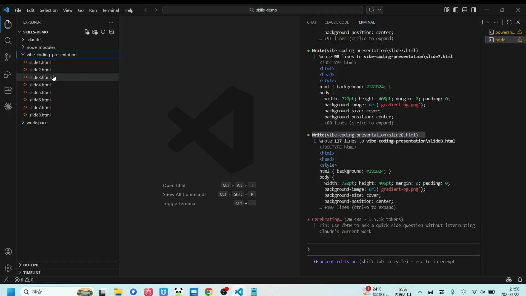The image size is (526, 296).
Task: Open Source Control view
Action: (x=8, y=57)
